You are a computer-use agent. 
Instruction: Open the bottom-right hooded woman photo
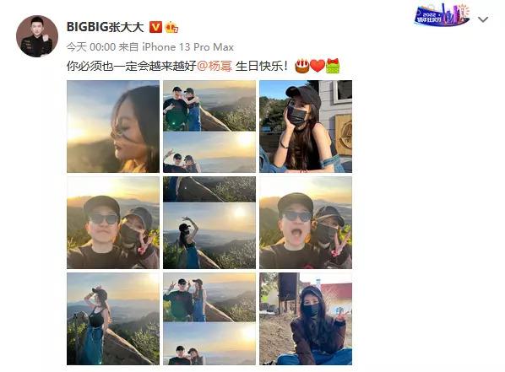306,319
